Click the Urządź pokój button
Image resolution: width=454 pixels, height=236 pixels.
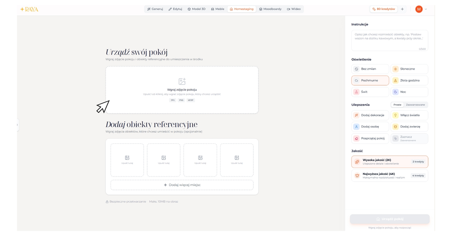[389, 219]
